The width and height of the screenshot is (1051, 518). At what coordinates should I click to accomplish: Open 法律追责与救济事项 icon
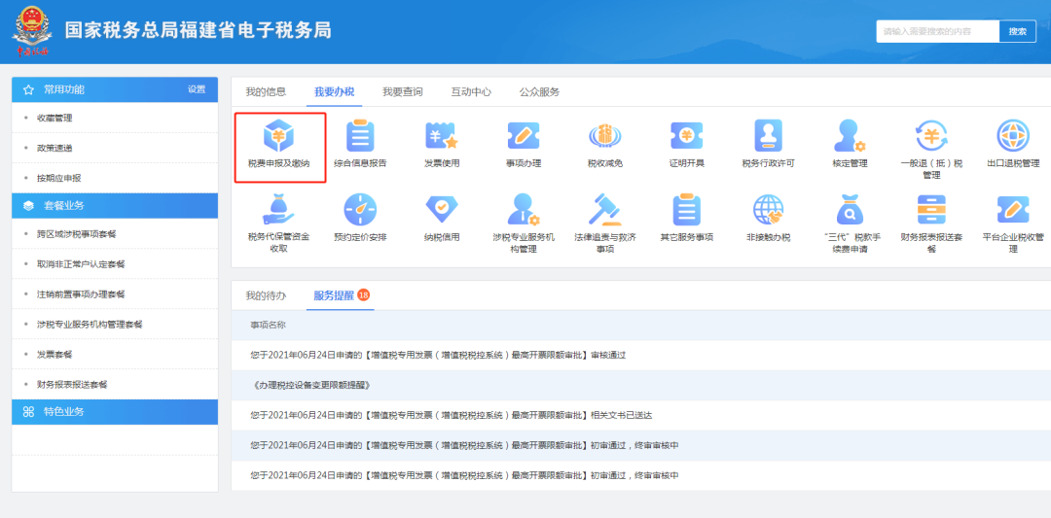(605, 210)
